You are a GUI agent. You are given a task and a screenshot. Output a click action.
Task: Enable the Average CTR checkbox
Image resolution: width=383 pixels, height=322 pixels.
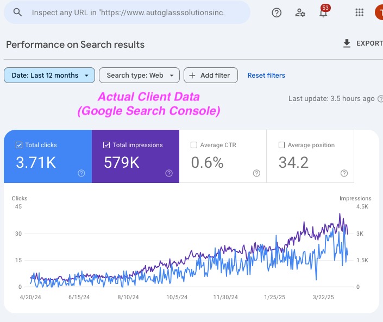click(x=194, y=145)
